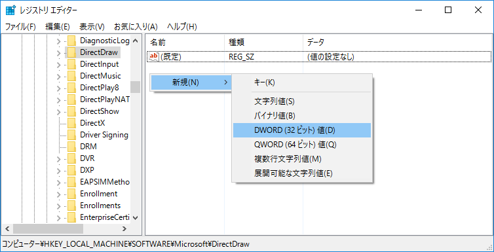
Task: Open the ヘルプ(H) menu
Action: 181,27
